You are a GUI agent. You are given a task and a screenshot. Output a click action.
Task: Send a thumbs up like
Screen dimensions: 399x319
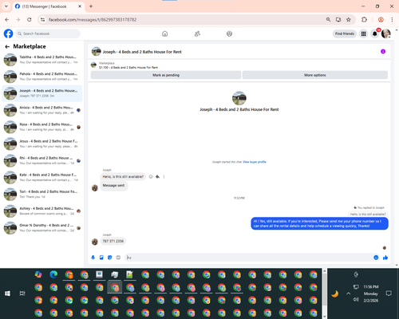(385, 258)
